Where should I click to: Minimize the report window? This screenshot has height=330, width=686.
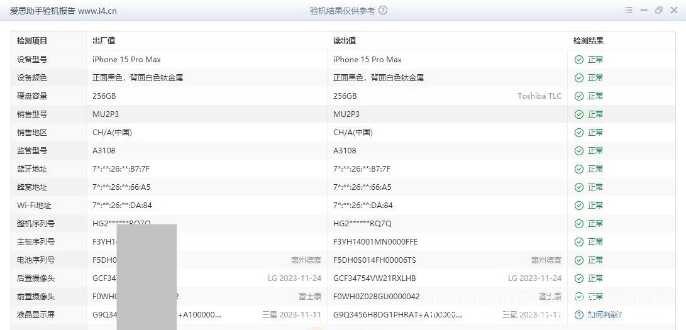(x=644, y=11)
